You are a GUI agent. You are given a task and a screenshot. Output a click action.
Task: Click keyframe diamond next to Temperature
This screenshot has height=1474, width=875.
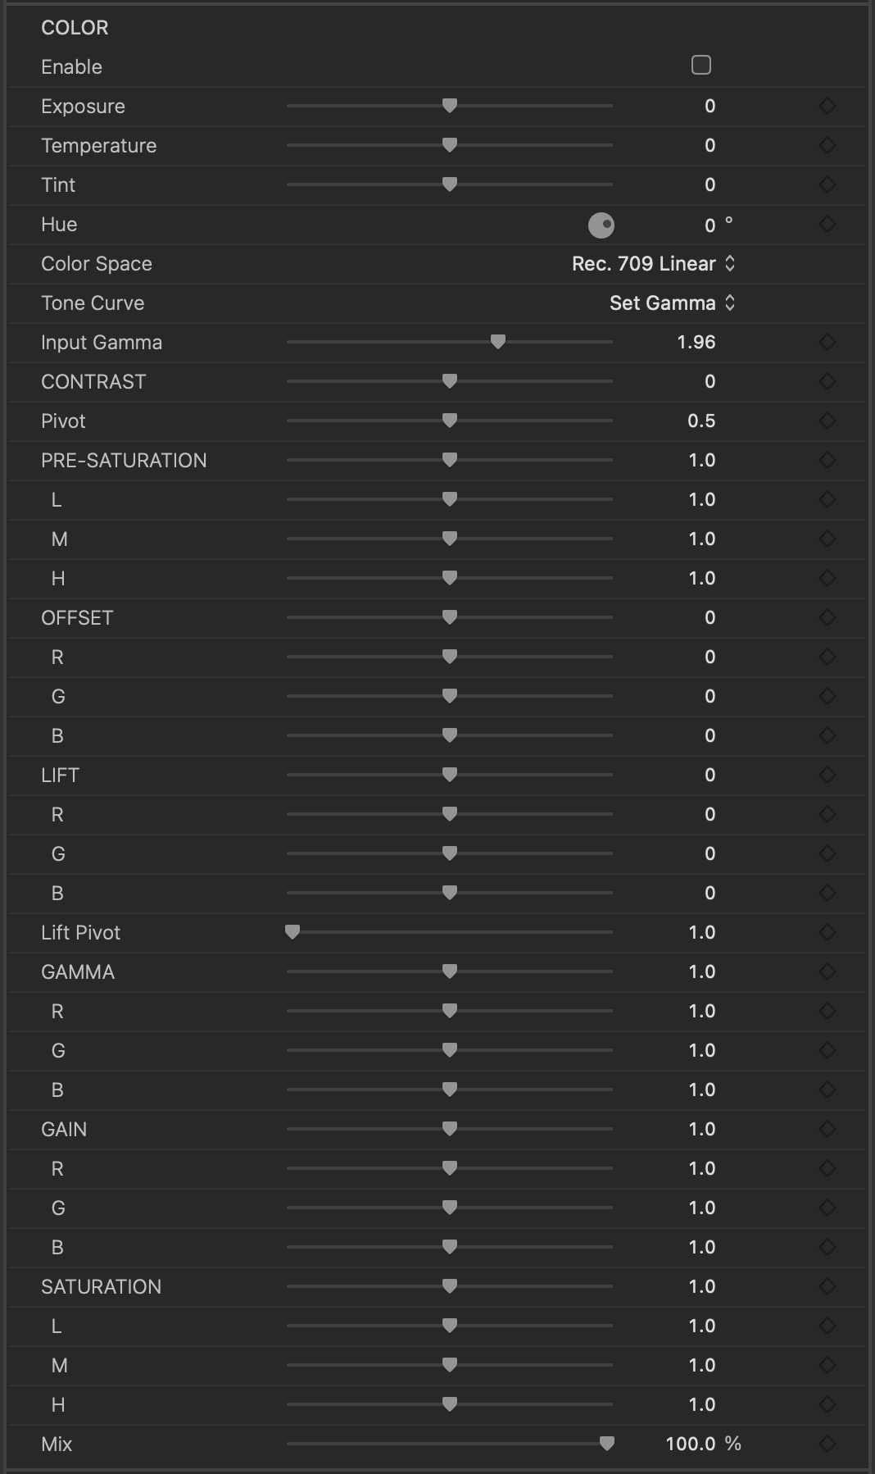pos(827,145)
